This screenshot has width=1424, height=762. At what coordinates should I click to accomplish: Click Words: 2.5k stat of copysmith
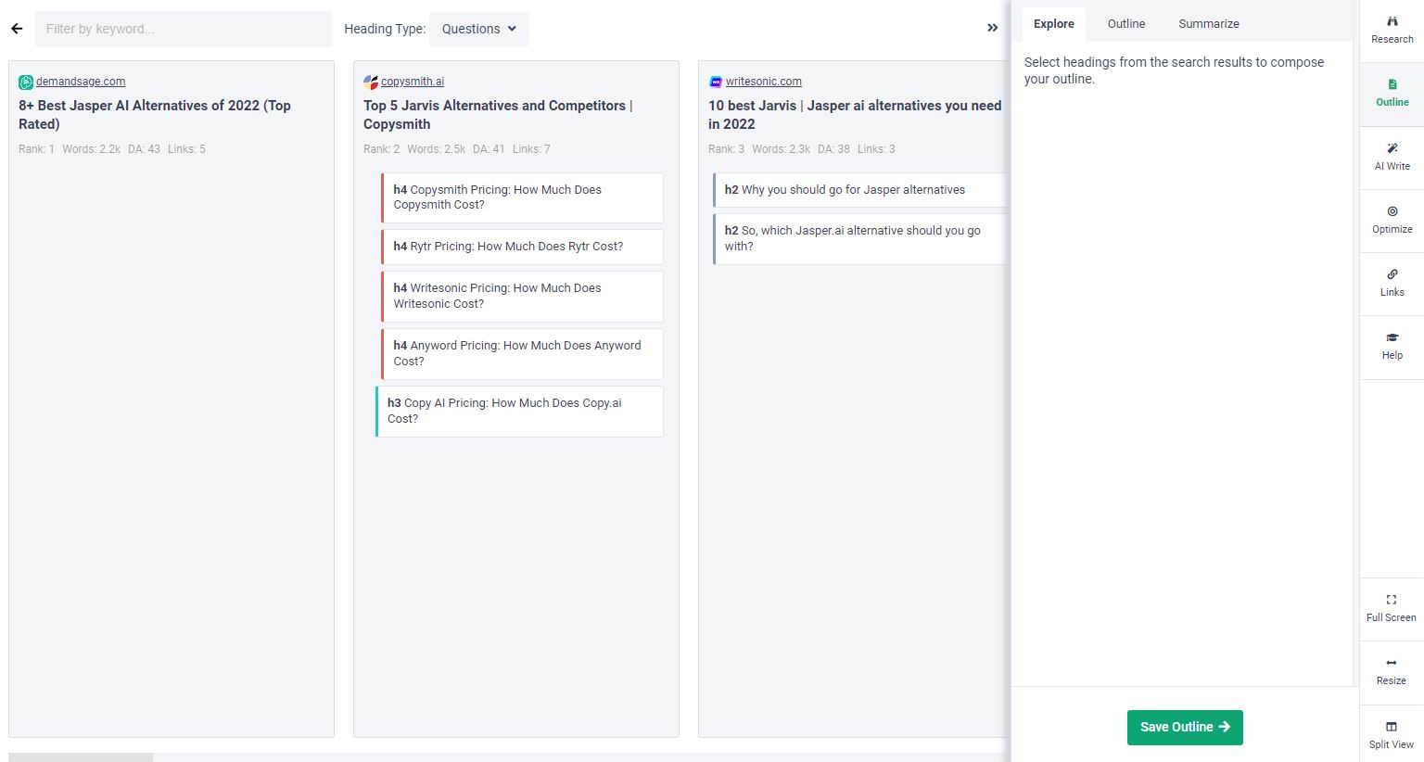(436, 149)
